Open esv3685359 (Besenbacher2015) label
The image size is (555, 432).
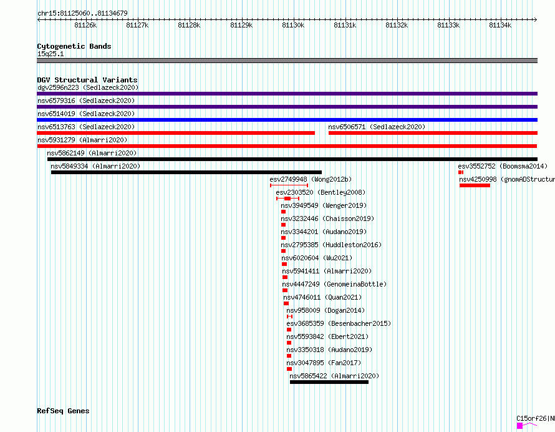(339, 323)
